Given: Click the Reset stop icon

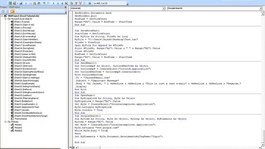Looking at the screenshot, I should click(62, 3).
